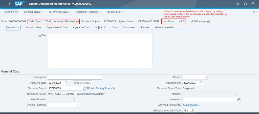Open the Organizational Data tab
The width and height of the screenshot is (259, 114).
point(57,27)
